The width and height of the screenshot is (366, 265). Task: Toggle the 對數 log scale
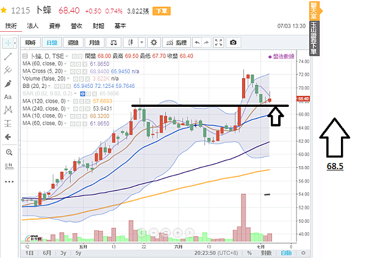point(266,253)
